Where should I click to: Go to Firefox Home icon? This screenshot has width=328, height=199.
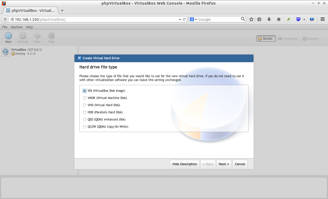pyautogui.click(x=279, y=19)
